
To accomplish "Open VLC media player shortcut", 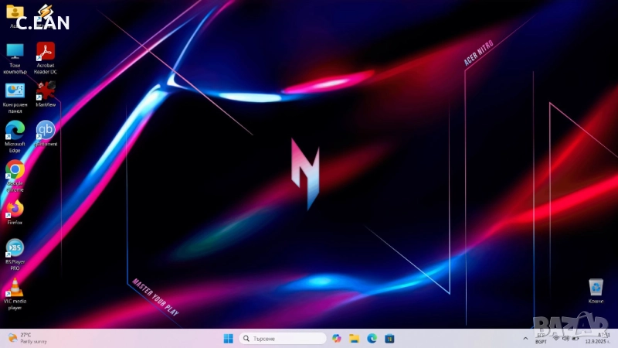I will tap(15, 288).
